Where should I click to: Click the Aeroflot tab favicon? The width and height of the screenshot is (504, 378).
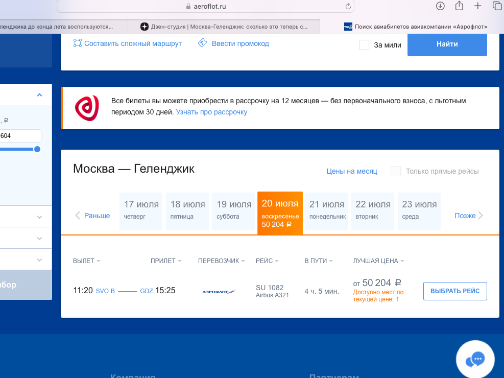[x=348, y=27]
